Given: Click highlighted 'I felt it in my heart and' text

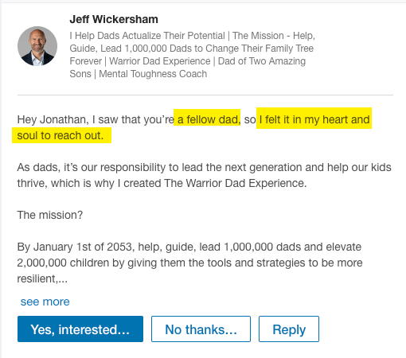Looking at the screenshot, I should pos(314,119).
